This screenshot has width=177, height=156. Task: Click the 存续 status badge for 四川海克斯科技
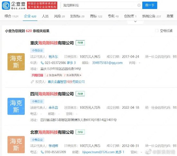pyautogui.click(x=80, y=94)
